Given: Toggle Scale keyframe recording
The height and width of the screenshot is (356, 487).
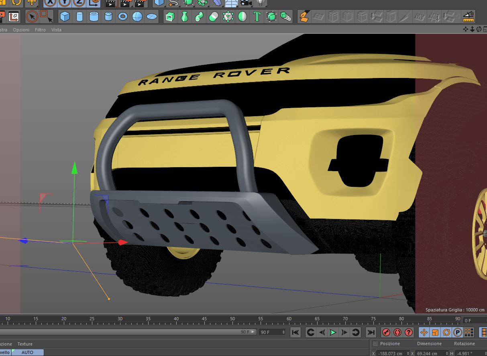Looking at the screenshot, I should (435, 332).
